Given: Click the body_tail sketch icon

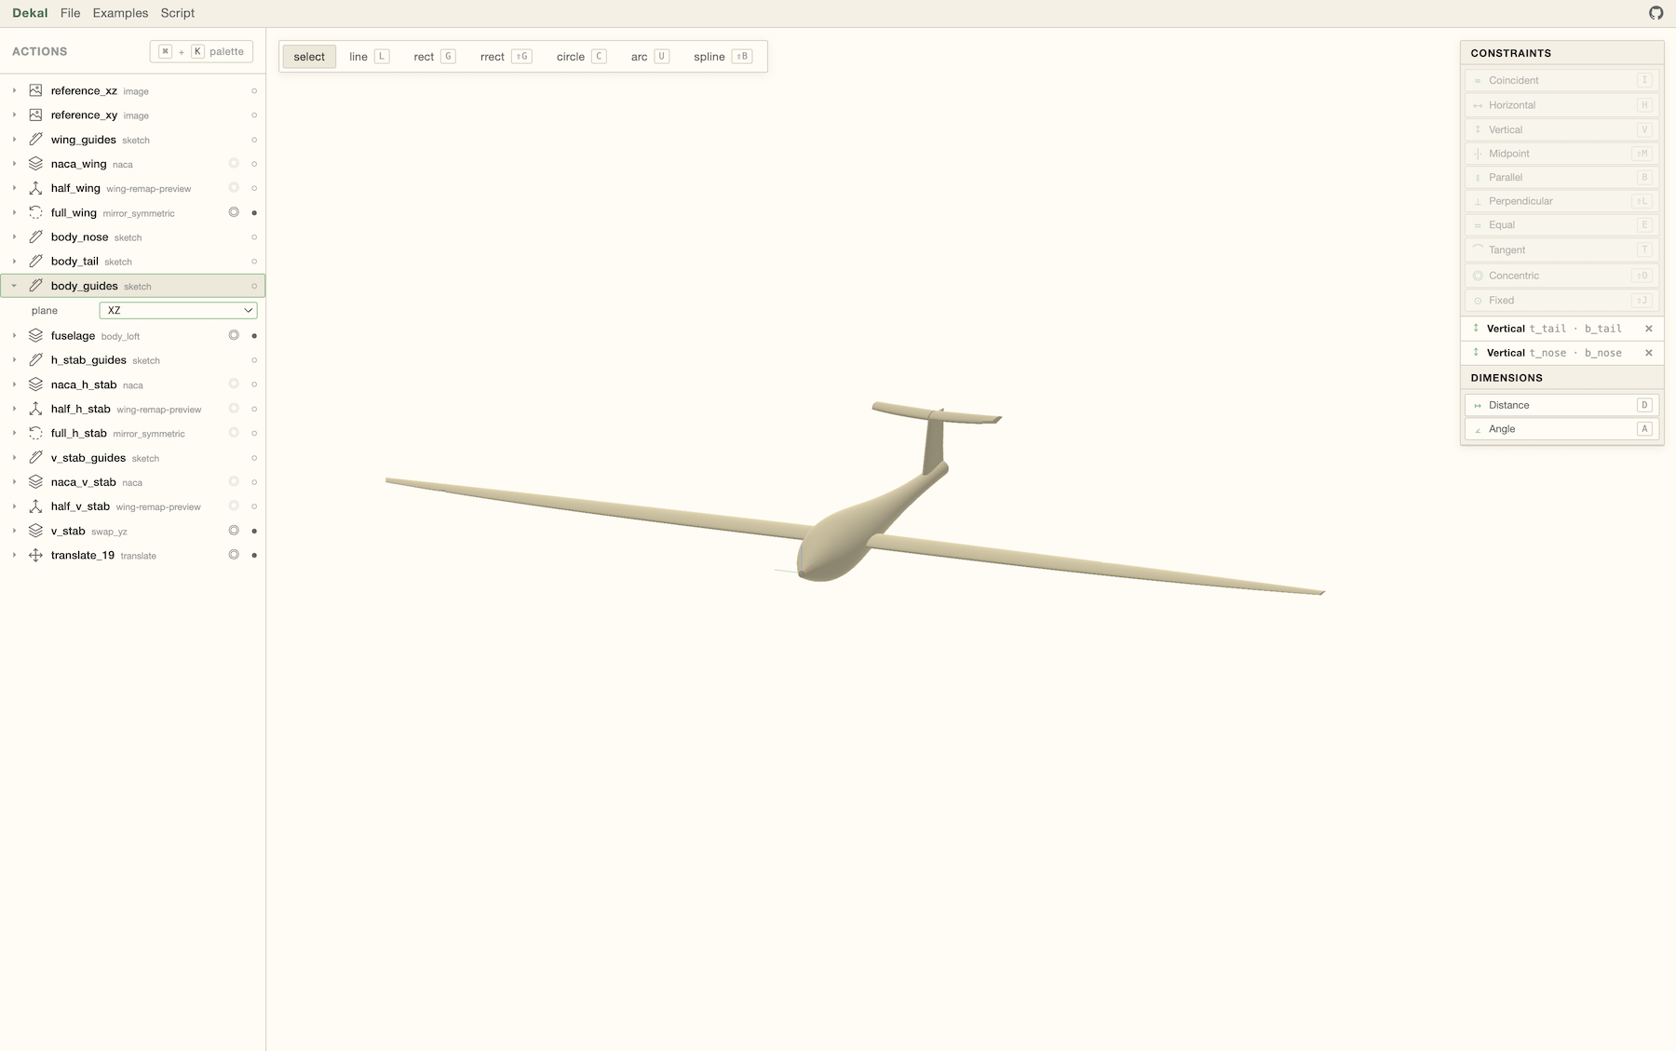Looking at the screenshot, I should tap(35, 262).
